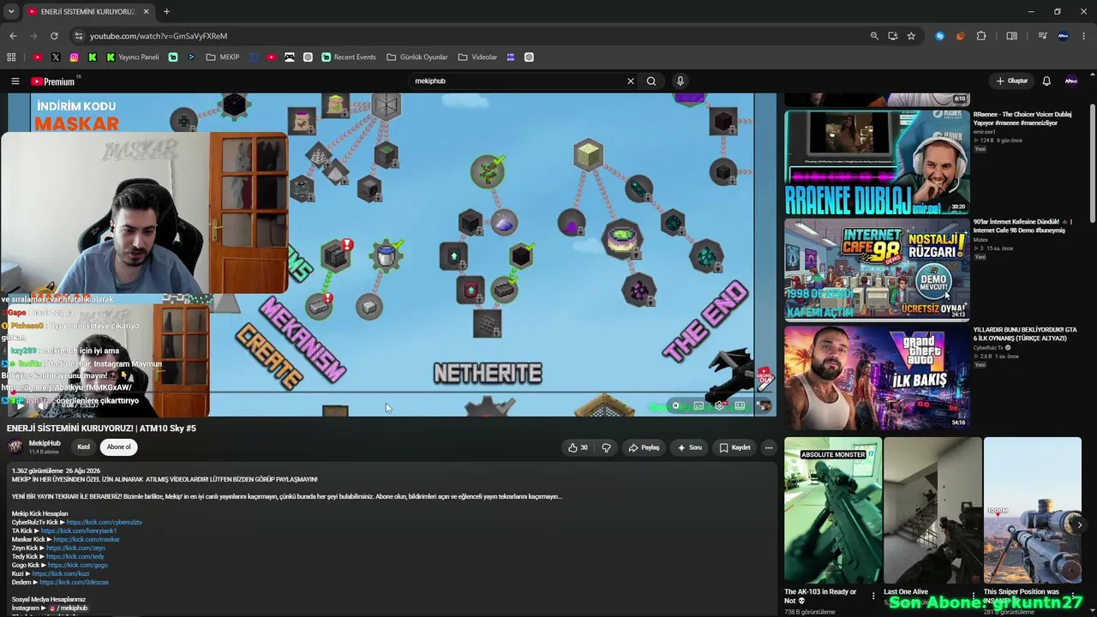This screenshot has height=617, width=1097.
Task: Open the AK-103 Short thumbnail
Action: 832,511
